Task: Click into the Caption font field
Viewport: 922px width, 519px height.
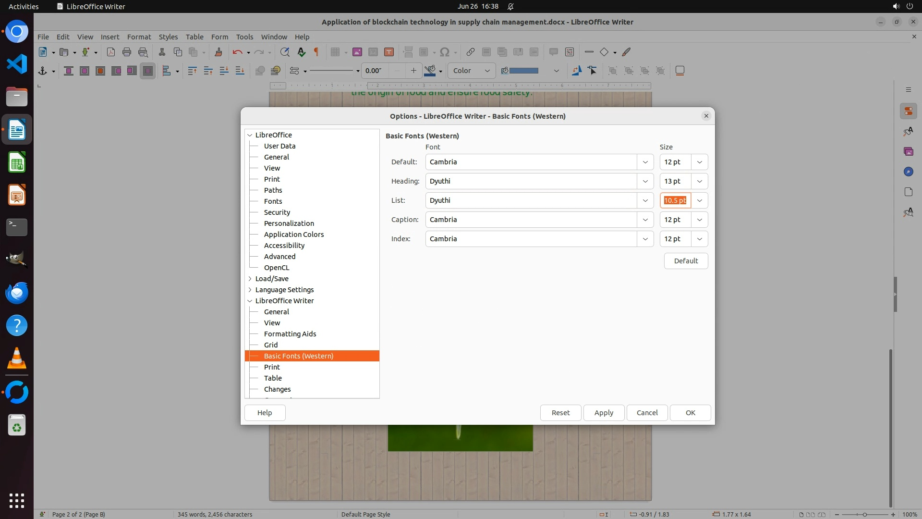Action: pyautogui.click(x=531, y=220)
